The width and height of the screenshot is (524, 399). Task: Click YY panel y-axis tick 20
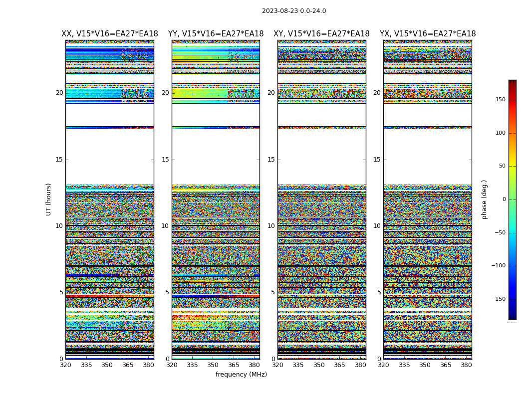(165, 93)
